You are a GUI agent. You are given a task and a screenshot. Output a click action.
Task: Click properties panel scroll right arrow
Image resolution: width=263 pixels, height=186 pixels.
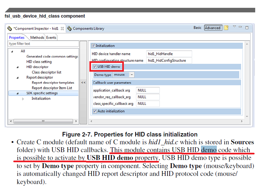(x=242, y=121)
